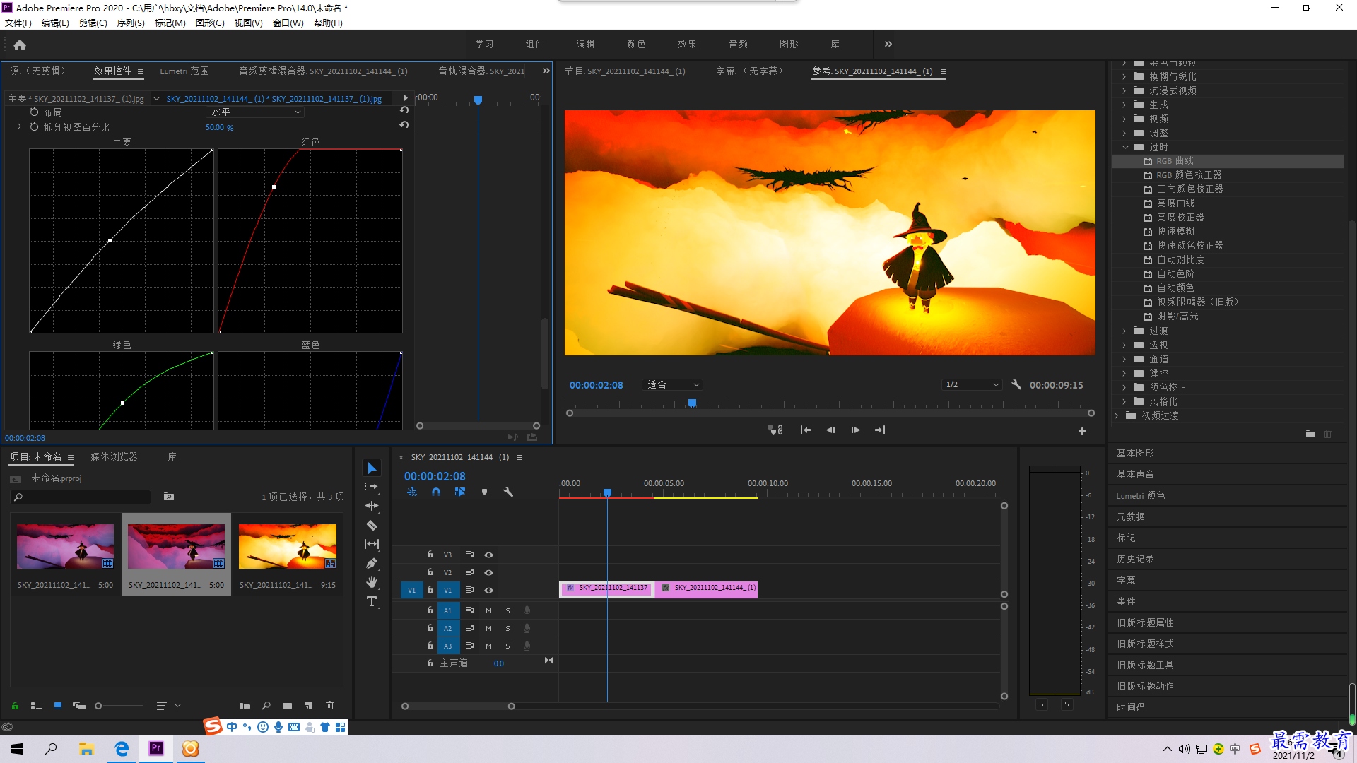The width and height of the screenshot is (1357, 763).
Task: Click find magnifier in project panel
Action: coord(266,705)
